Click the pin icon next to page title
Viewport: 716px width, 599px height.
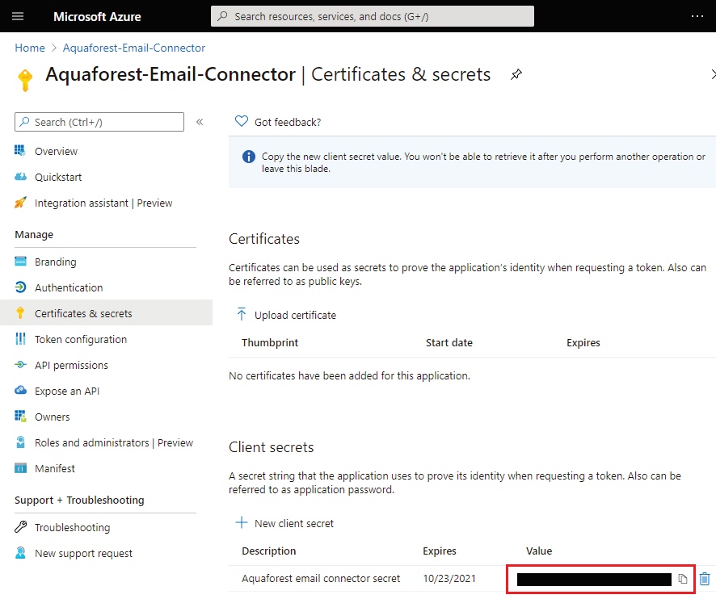click(516, 74)
